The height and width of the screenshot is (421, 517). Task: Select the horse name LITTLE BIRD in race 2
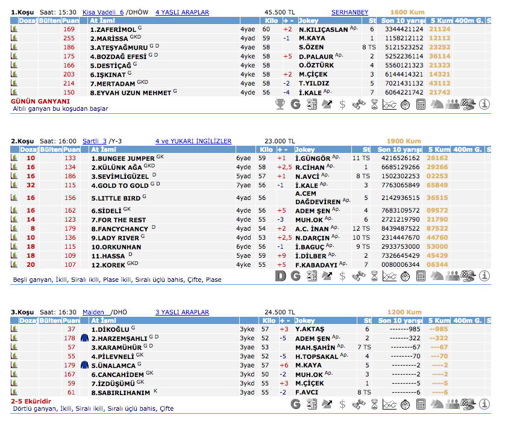pos(115,198)
